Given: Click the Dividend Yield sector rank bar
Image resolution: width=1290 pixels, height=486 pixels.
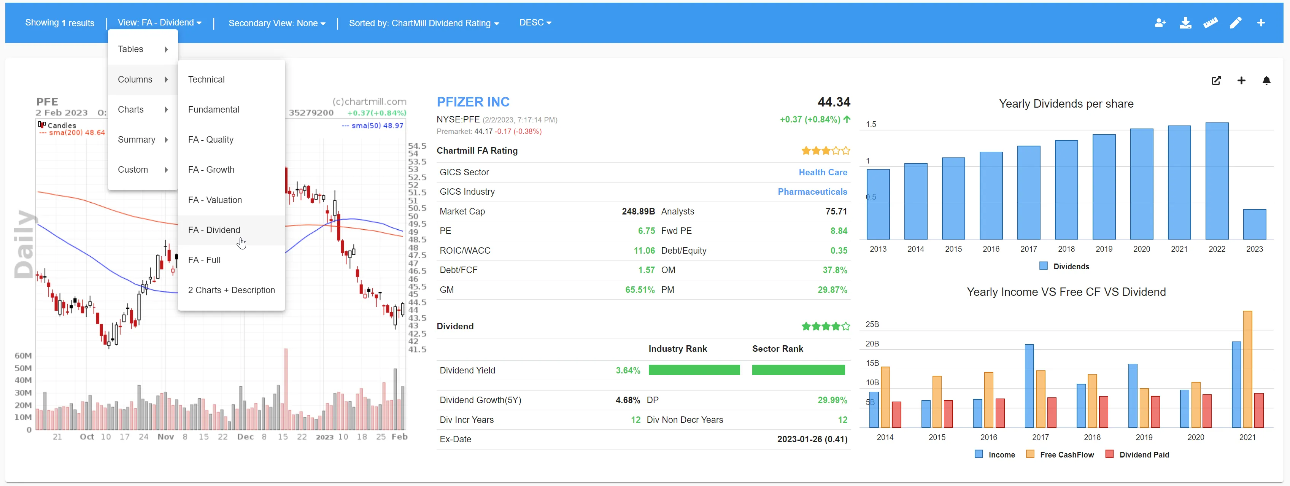Looking at the screenshot, I should click(798, 370).
